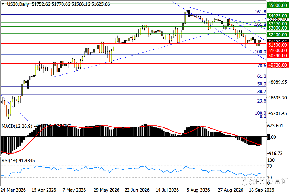Select the RSI 70 overbought scale value
The height and width of the screenshot is (194, 291).
270,166
